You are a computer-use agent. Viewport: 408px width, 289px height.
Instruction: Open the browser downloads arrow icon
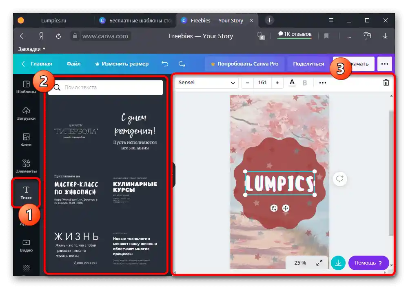[x=386, y=36]
